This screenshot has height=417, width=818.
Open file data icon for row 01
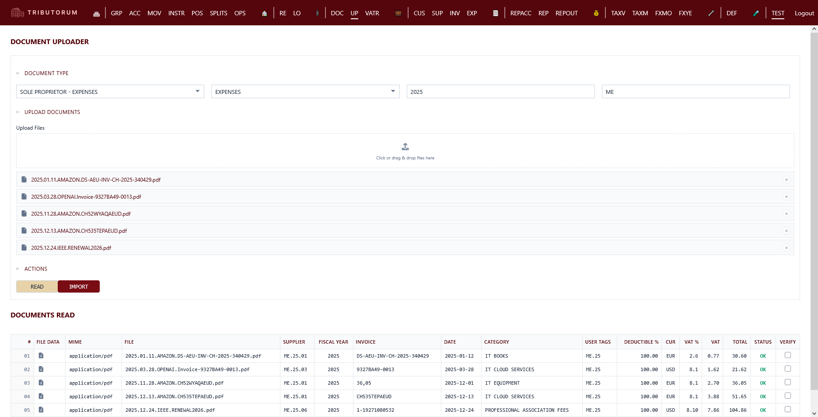coord(41,356)
